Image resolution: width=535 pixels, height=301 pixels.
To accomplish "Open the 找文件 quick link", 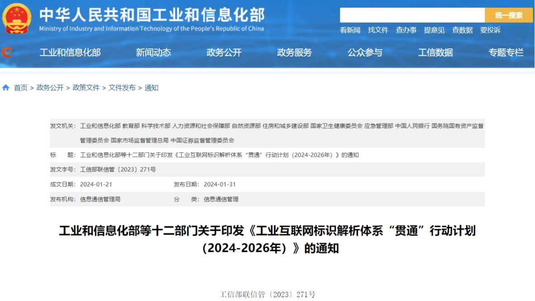I will [378, 30].
